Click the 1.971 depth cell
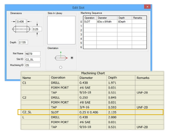The image size is (169, 135). pos(121,83)
